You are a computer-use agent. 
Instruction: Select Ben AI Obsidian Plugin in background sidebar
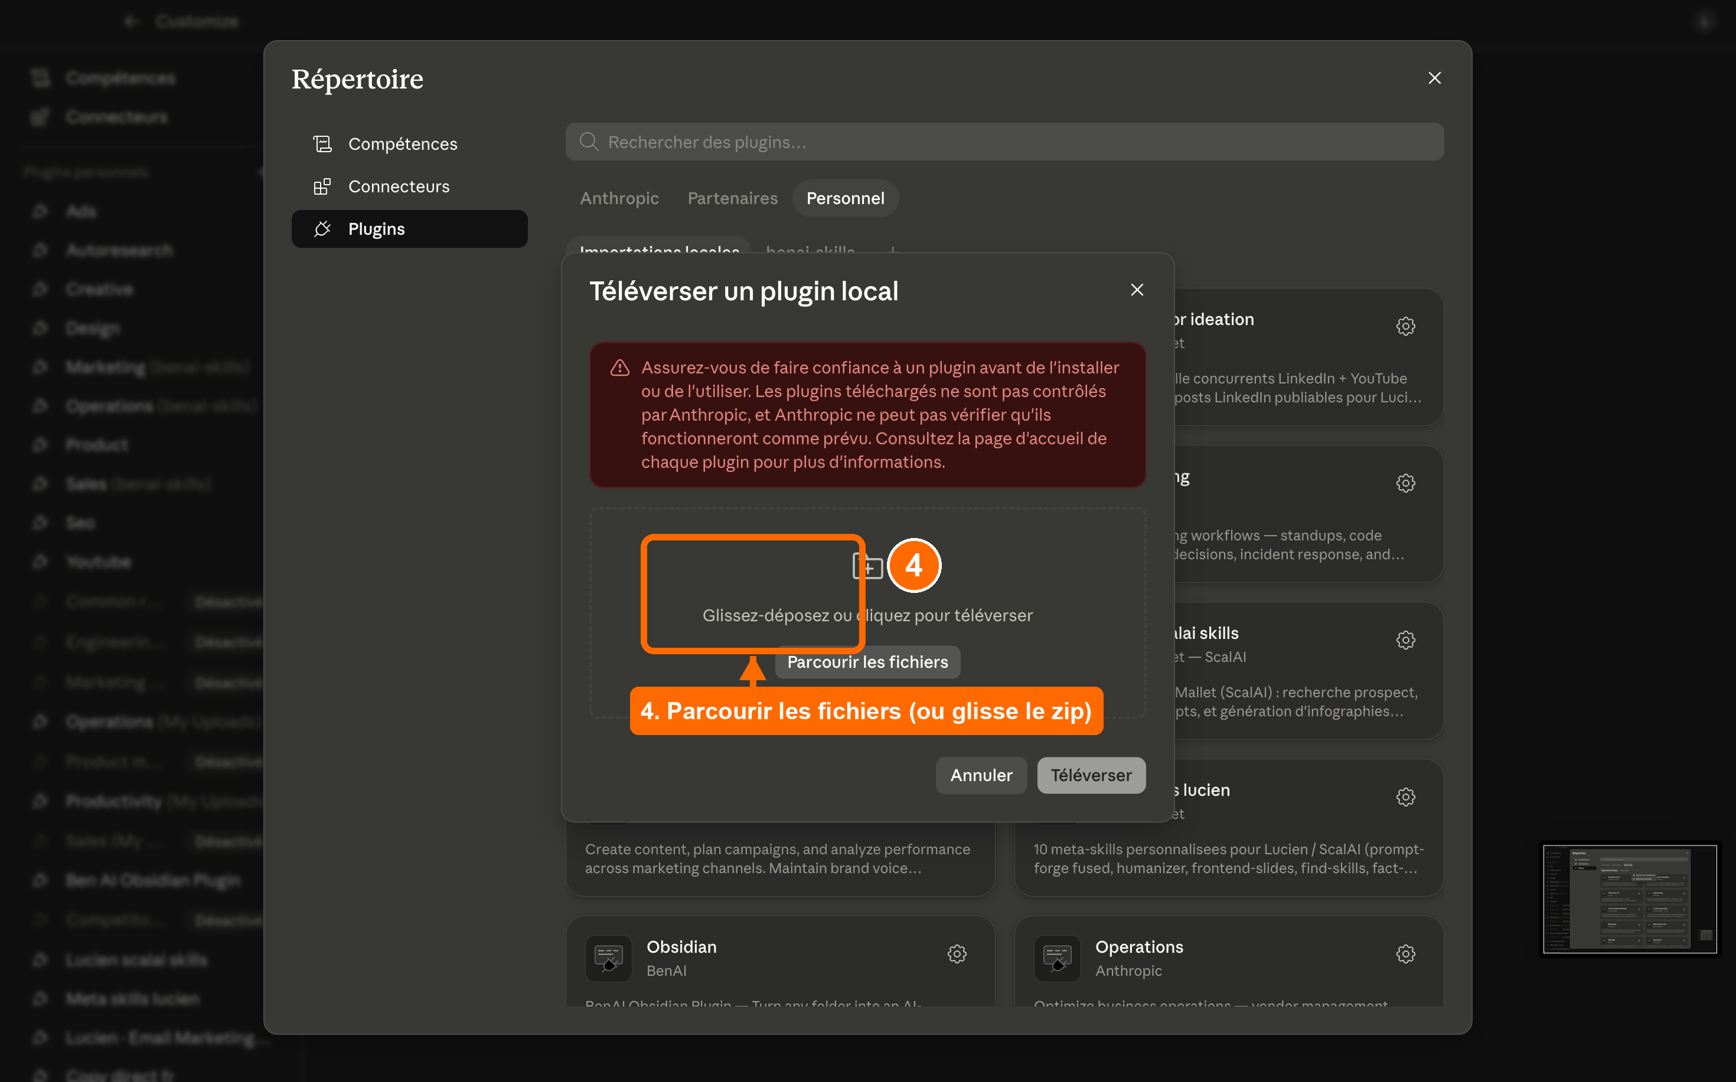coord(152,880)
